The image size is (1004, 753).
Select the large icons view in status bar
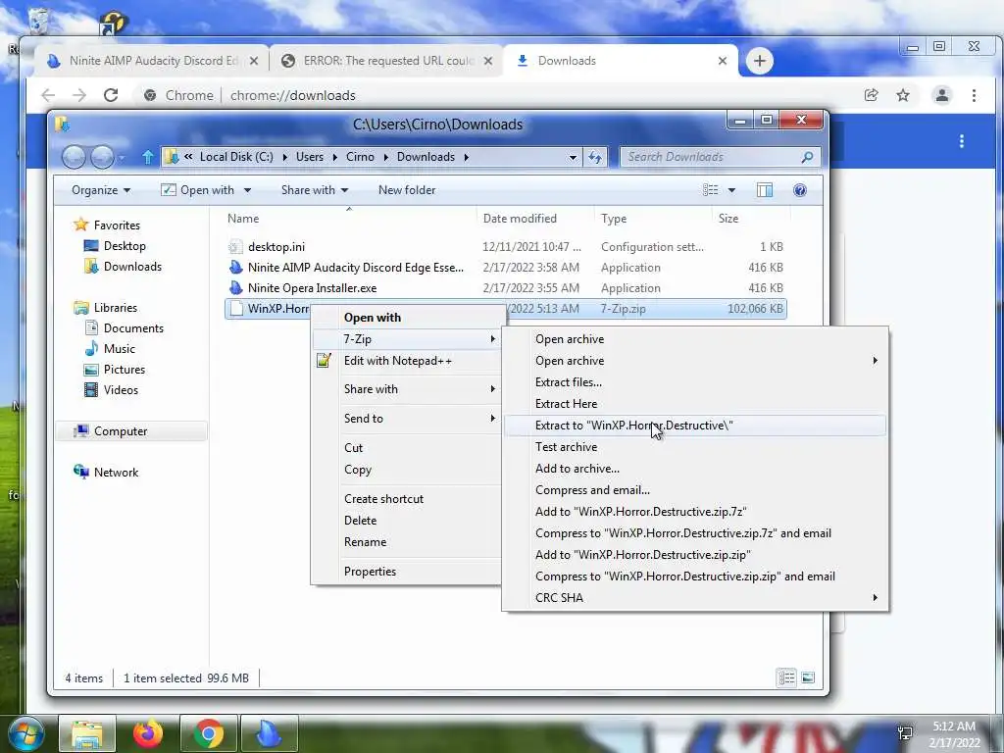[x=808, y=678]
